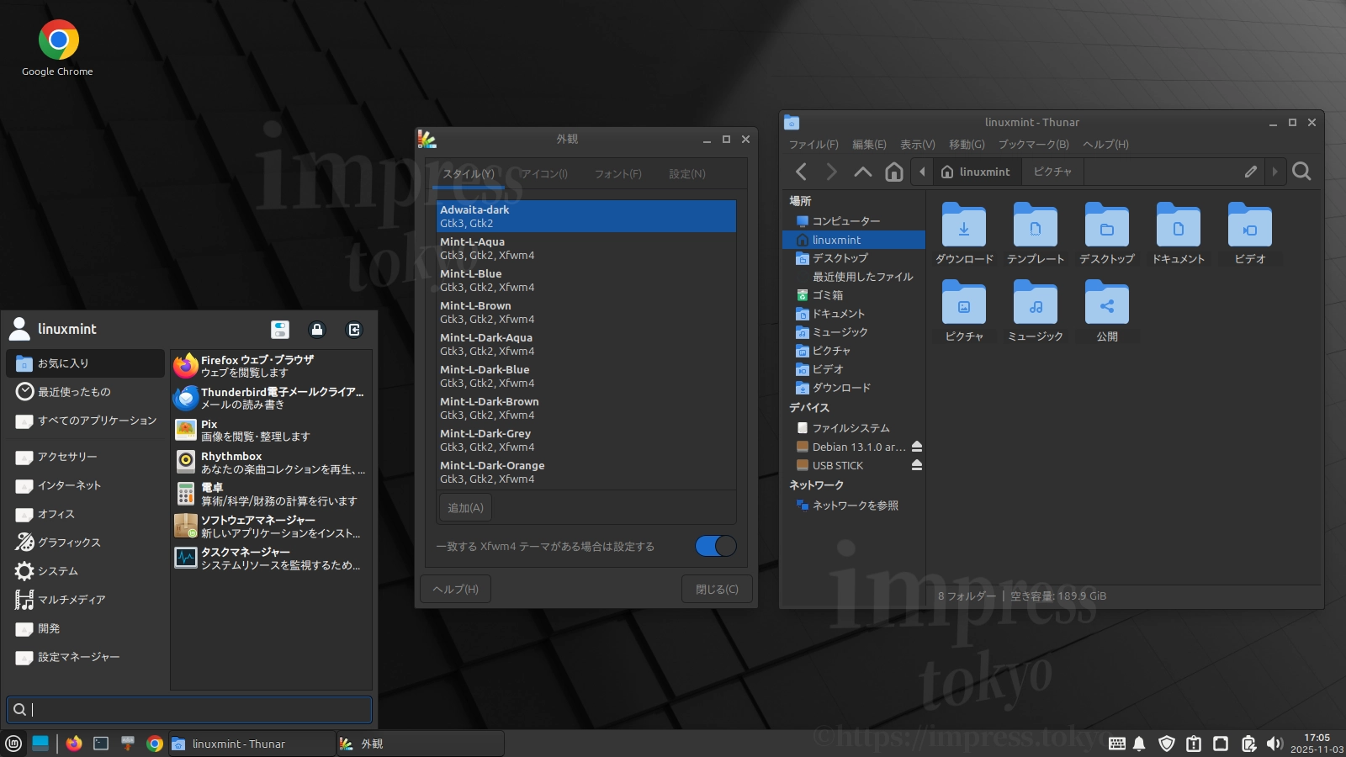
Task: Open Google Chrome desktop shortcut
Action: (x=58, y=49)
